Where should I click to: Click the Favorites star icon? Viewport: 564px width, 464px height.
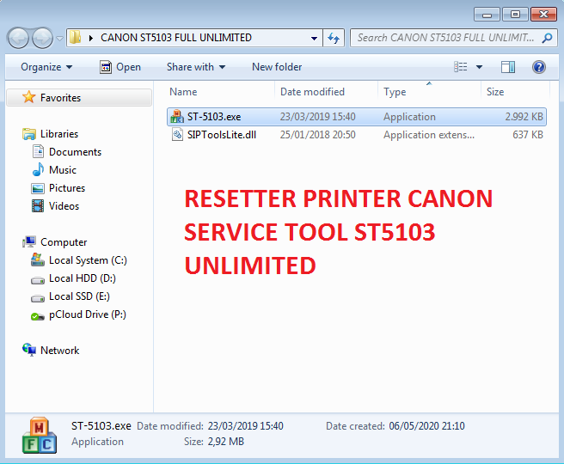(28, 97)
